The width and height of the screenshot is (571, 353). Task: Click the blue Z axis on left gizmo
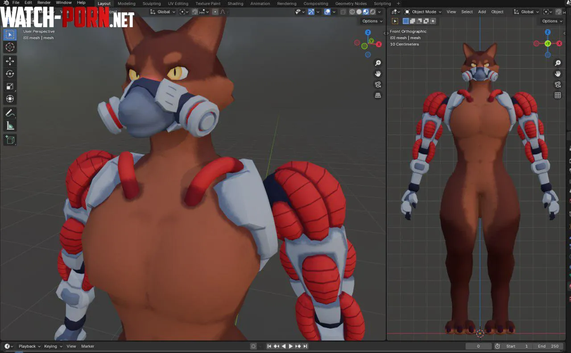pyautogui.click(x=368, y=33)
